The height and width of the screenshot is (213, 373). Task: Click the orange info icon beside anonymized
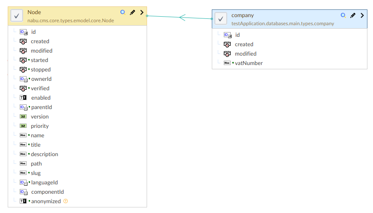pos(66,201)
